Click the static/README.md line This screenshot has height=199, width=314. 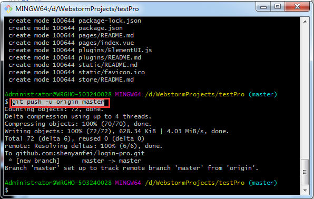[x=73, y=65]
